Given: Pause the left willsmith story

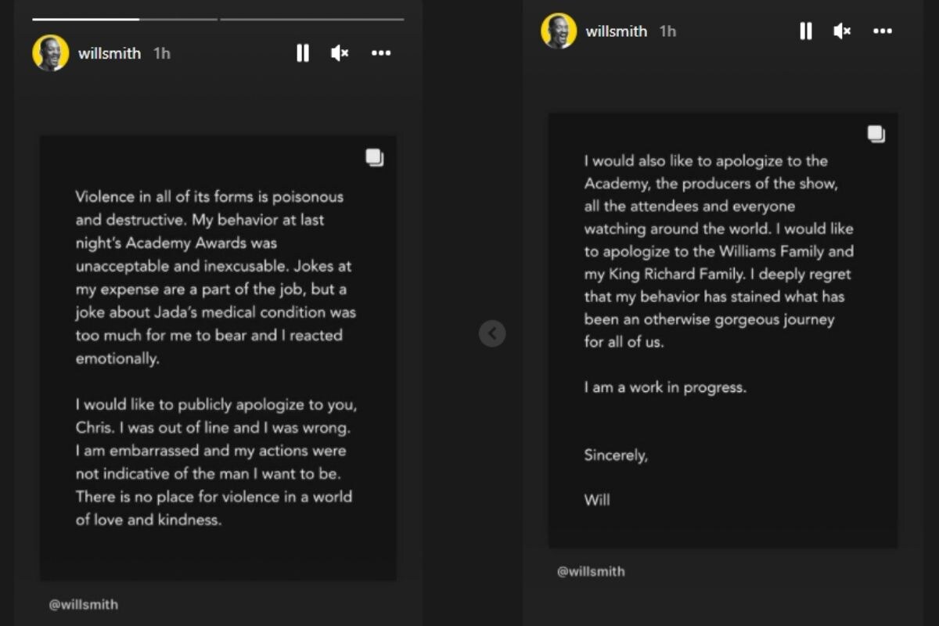Looking at the screenshot, I should (303, 53).
